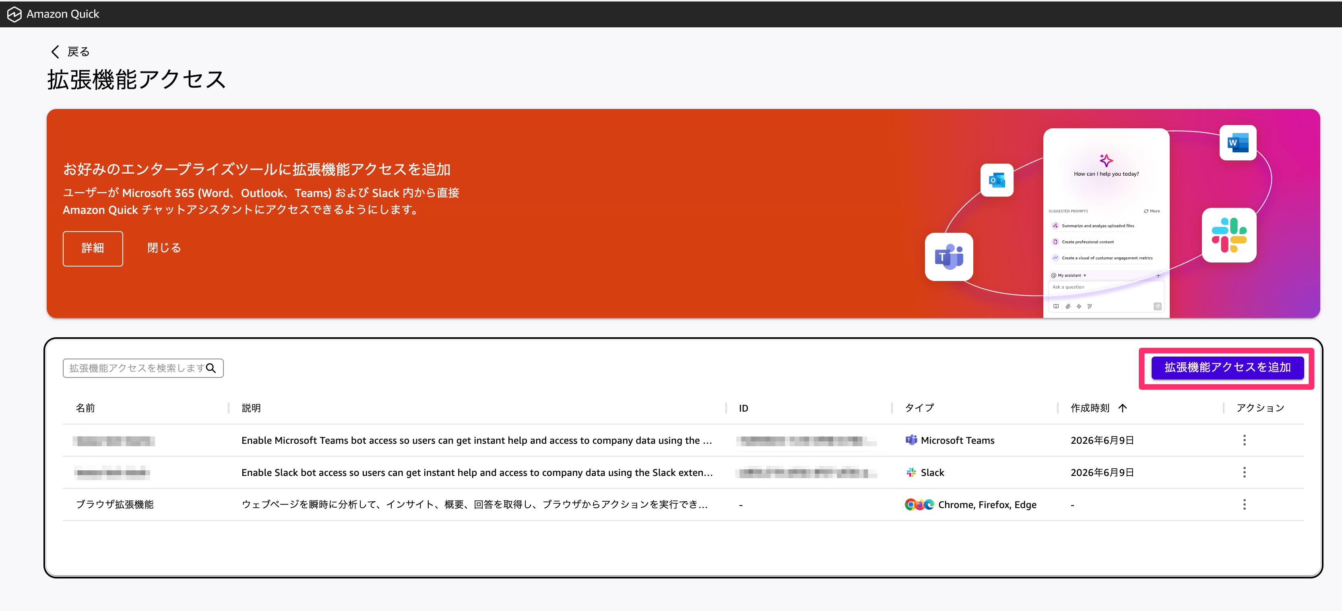
Task: Click the 説明 column header
Action: [x=251, y=408]
